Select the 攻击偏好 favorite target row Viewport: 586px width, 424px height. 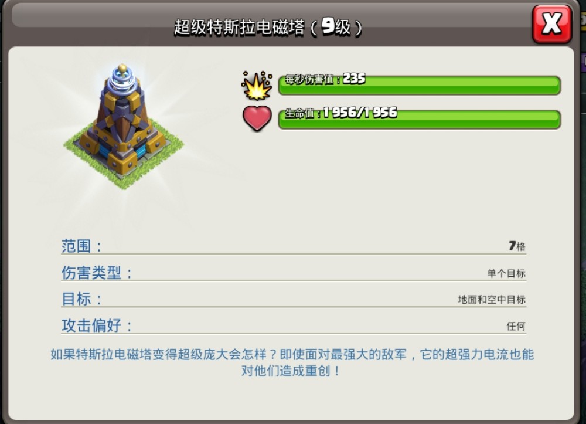click(294, 325)
